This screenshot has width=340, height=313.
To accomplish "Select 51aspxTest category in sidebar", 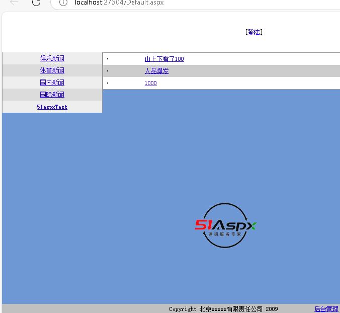I will [52, 107].
